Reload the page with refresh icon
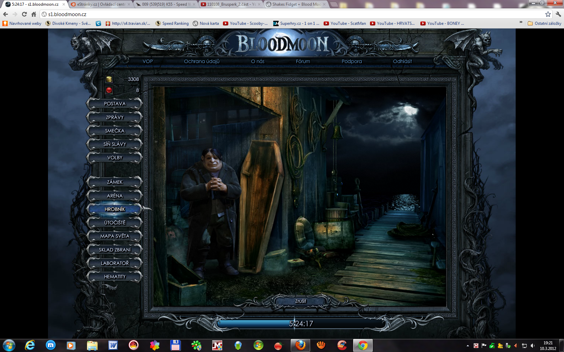 tap(24, 14)
